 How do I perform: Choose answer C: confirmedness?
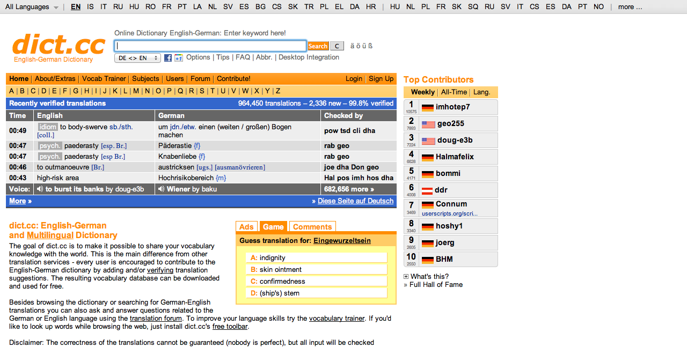[x=317, y=282]
